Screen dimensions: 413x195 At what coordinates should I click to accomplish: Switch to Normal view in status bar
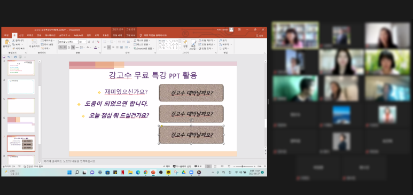pyautogui.click(x=208, y=167)
